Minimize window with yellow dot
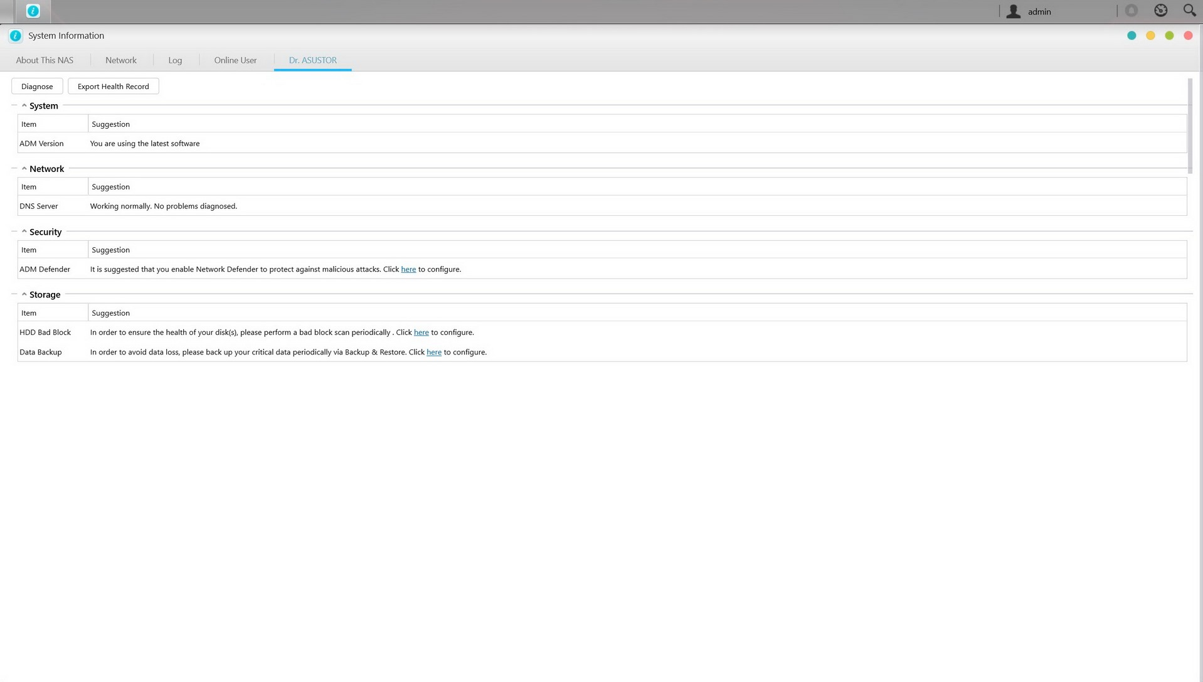 pyautogui.click(x=1150, y=36)
